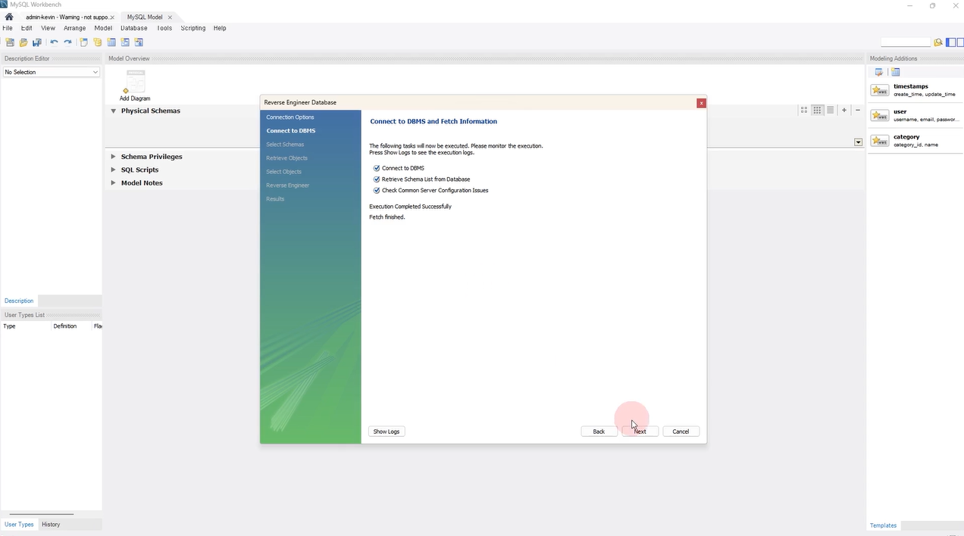Screen dimensions: 964x536
Task: Click the Show Logs button
Action: [387, 432]
